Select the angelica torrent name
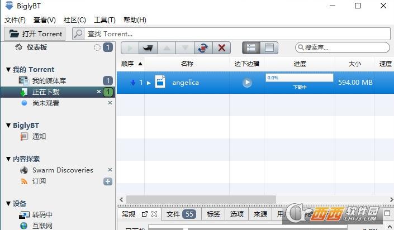The width and height of the screenshot is (394, 230). [186, 83]
